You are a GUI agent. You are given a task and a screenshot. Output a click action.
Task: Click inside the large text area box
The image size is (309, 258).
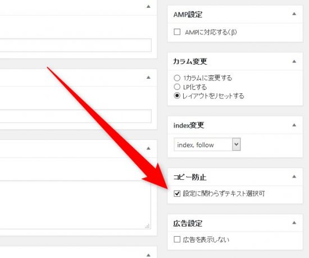coord(75,205)
